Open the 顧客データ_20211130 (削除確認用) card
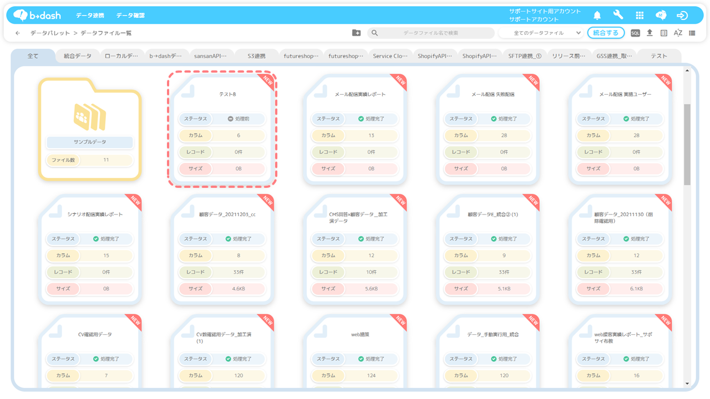 [620, 249]
